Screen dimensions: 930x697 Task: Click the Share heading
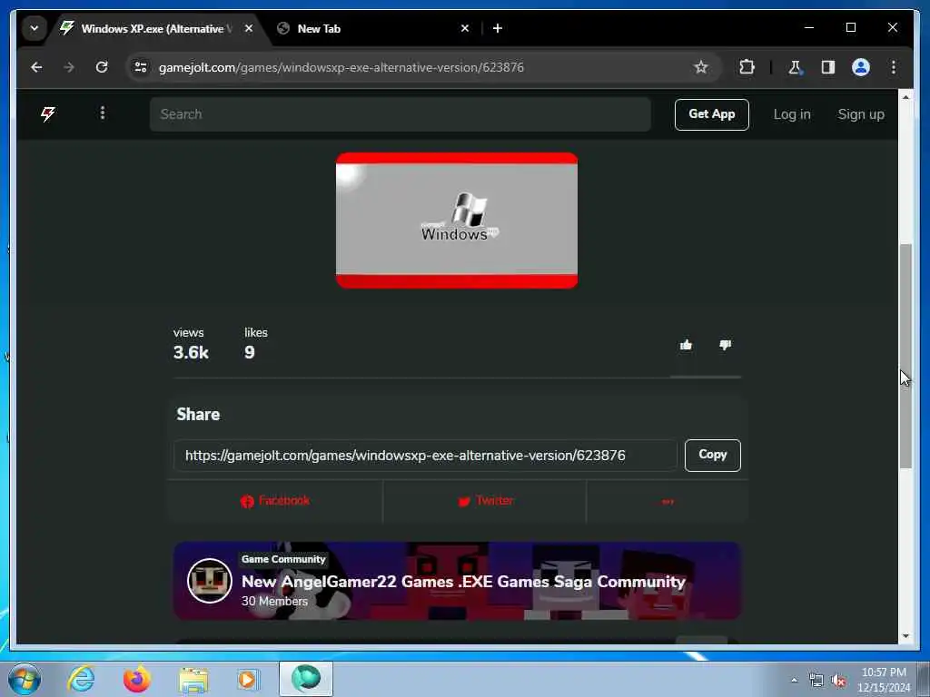(198, 414)
